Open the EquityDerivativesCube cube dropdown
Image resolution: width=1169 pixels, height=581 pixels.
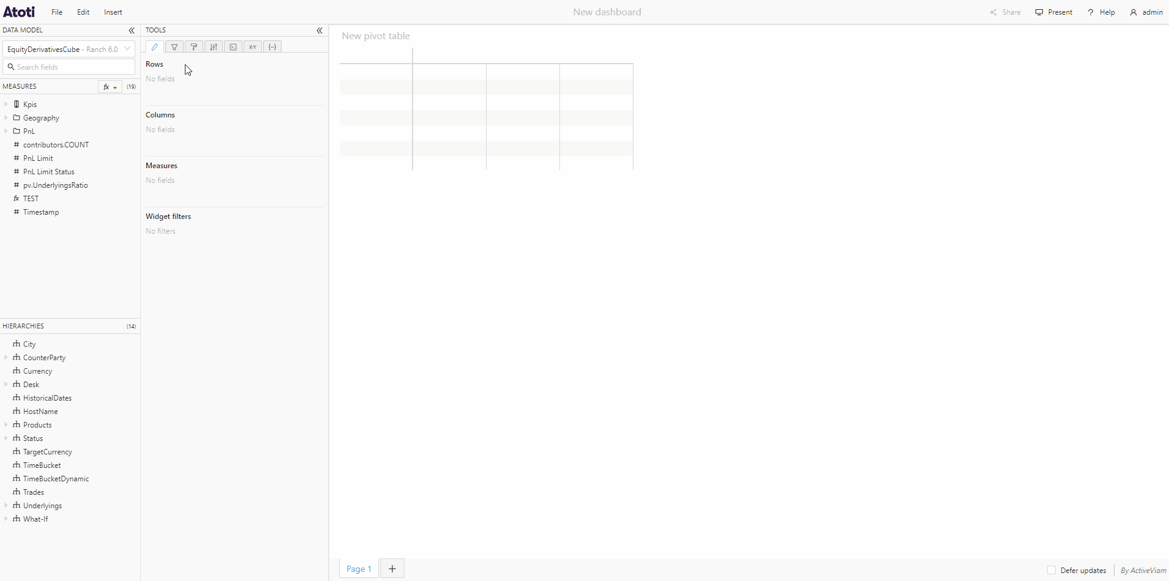click(x=69, y=49)
